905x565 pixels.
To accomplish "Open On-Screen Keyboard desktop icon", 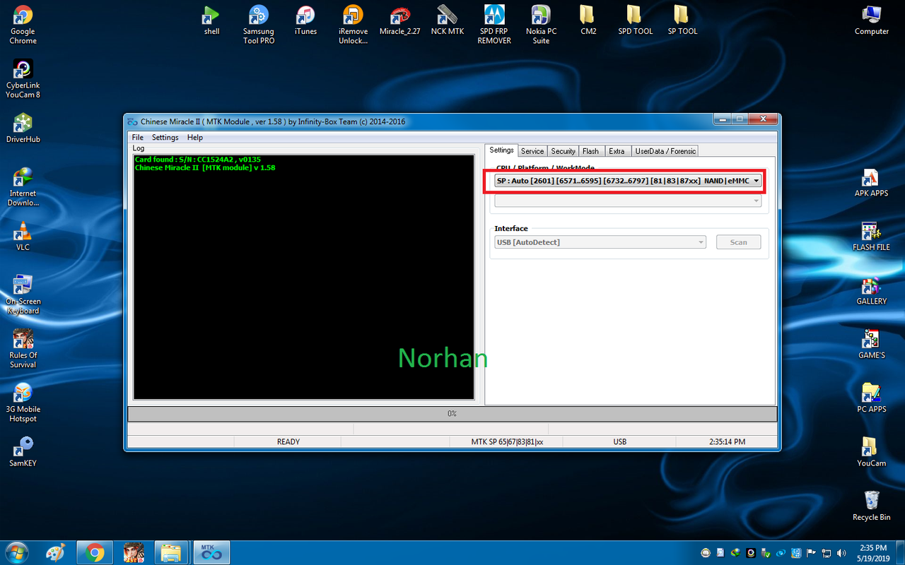I will pos(23,295).
